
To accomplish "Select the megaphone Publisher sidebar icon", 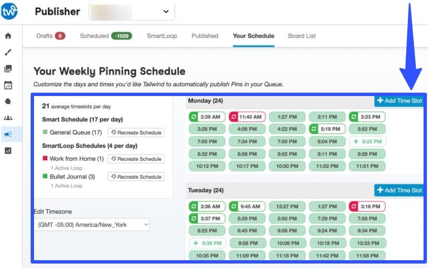I will tap(8, 134).
